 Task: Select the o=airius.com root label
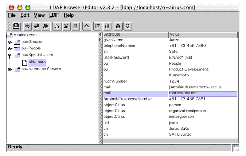pyautogui.click(x=25, y=35)
